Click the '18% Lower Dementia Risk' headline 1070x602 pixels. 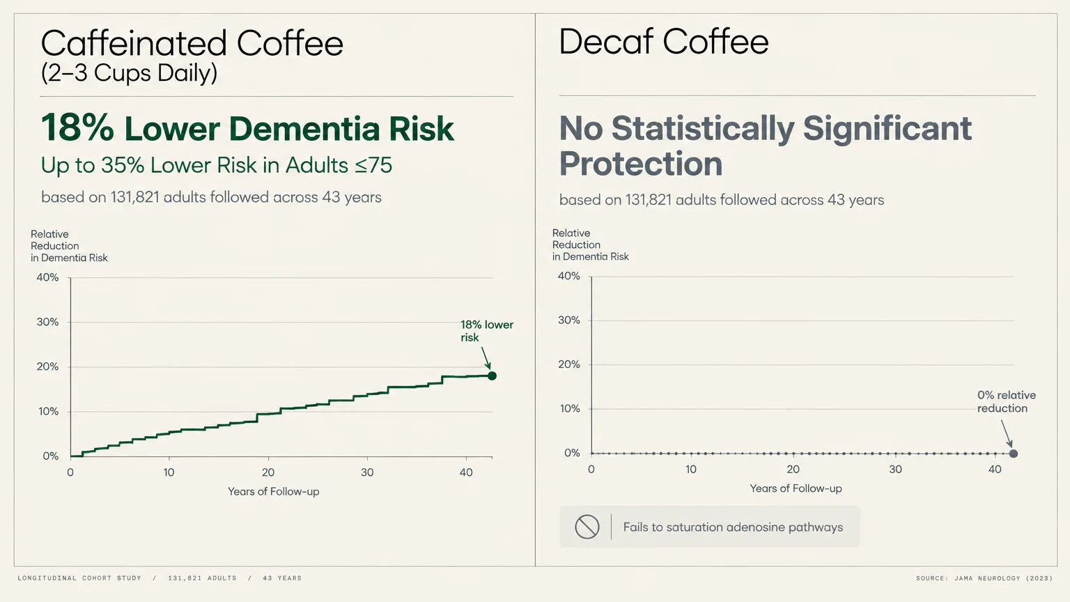247,128
